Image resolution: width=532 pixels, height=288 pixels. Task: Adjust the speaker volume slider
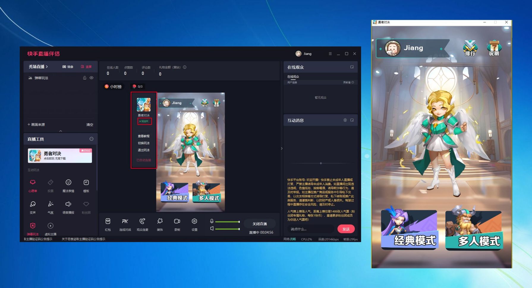(227, 229)
